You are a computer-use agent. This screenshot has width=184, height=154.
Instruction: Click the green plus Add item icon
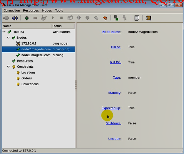pyautogui.click(x=27, y=18)
